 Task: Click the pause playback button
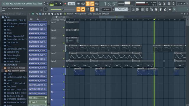pyautogui.click(x=56, y=4)
